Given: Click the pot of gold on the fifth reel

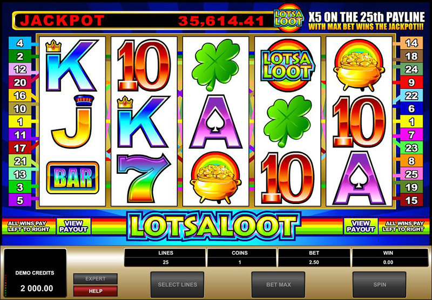Looking at the screenshot, I should (x=359, y=66).
